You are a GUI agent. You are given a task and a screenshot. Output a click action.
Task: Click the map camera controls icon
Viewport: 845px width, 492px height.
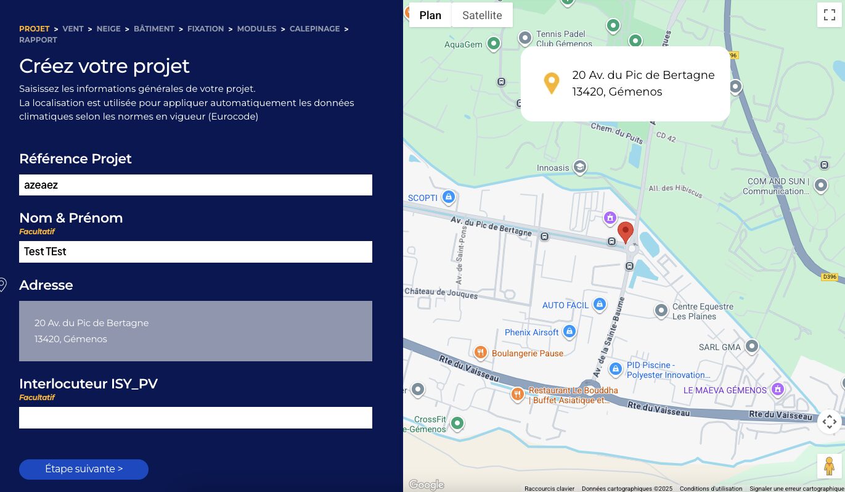tap(830, 422)
